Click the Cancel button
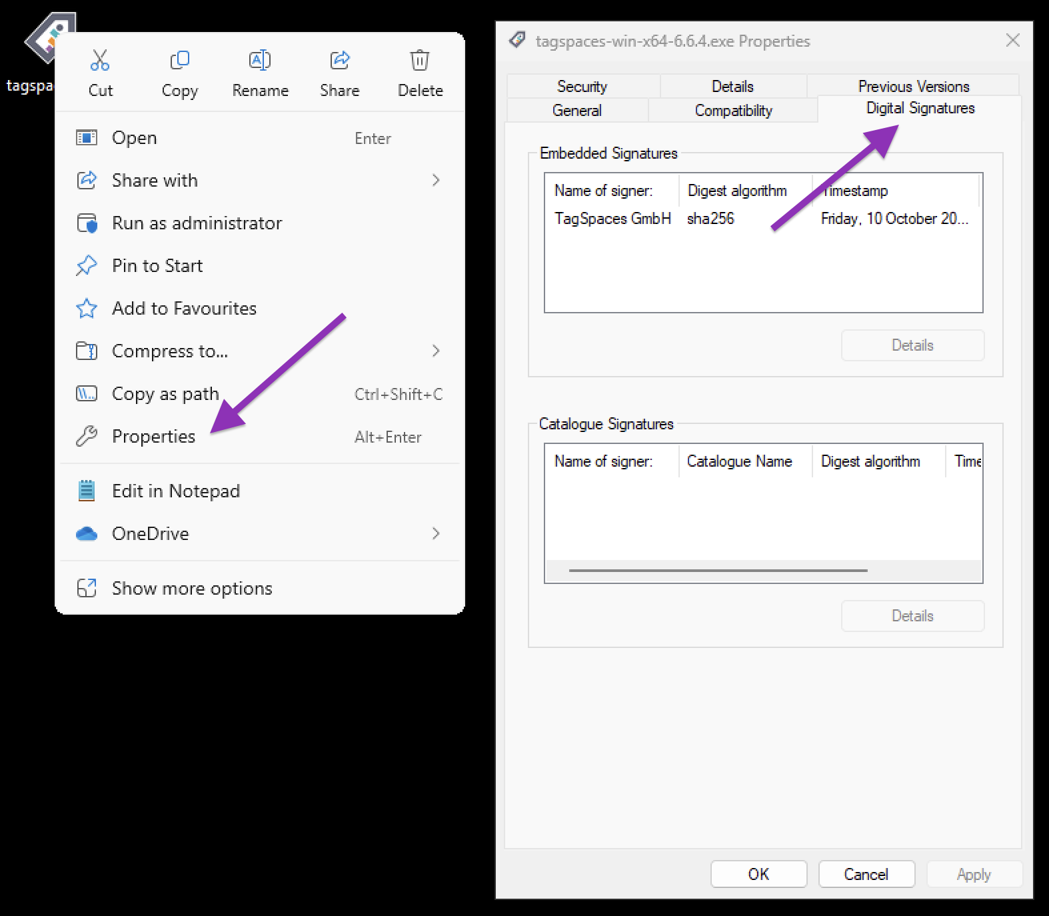This screenshot has height=916, width=1049. tap(866, 874)
